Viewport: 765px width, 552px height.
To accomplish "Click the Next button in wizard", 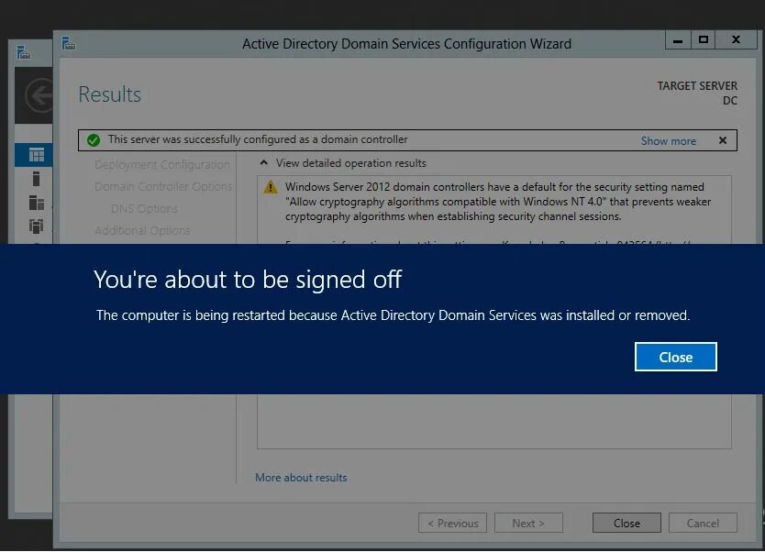I will coord(528,523).
